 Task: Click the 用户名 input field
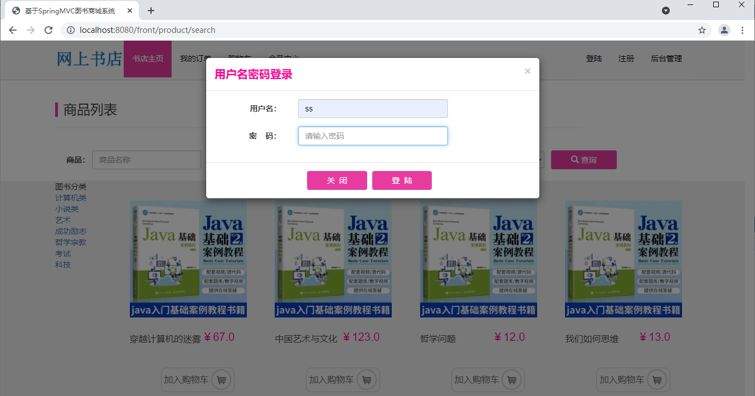(373, 109)
